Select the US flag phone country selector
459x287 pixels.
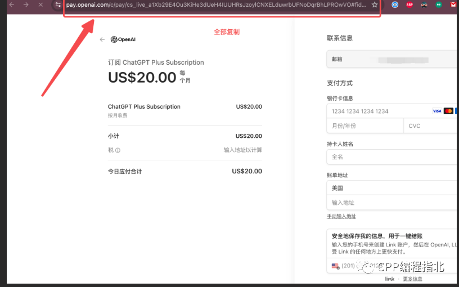pyautogui.click(x=336, y=266)
